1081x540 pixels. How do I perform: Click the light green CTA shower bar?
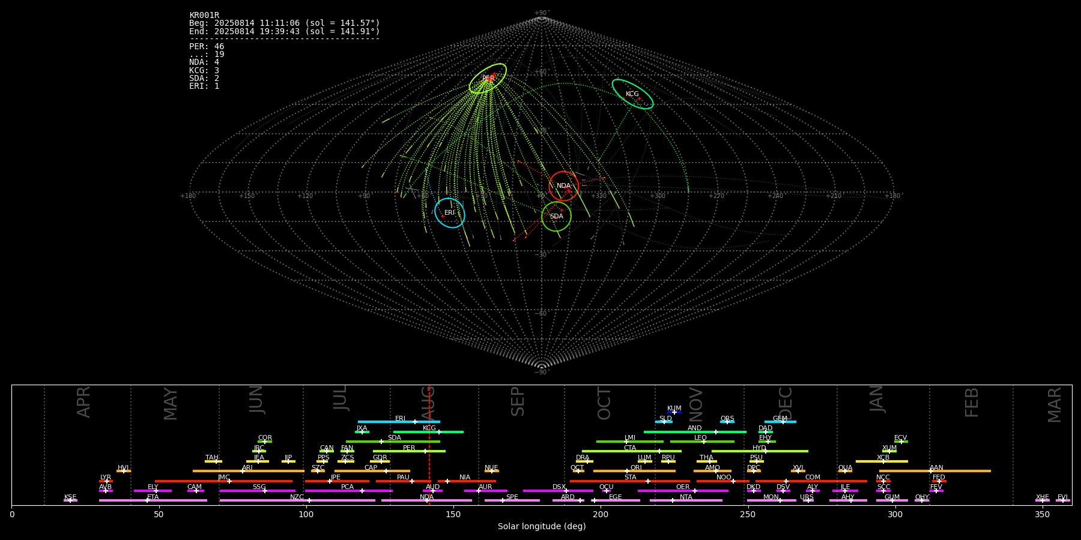point(632,451)
